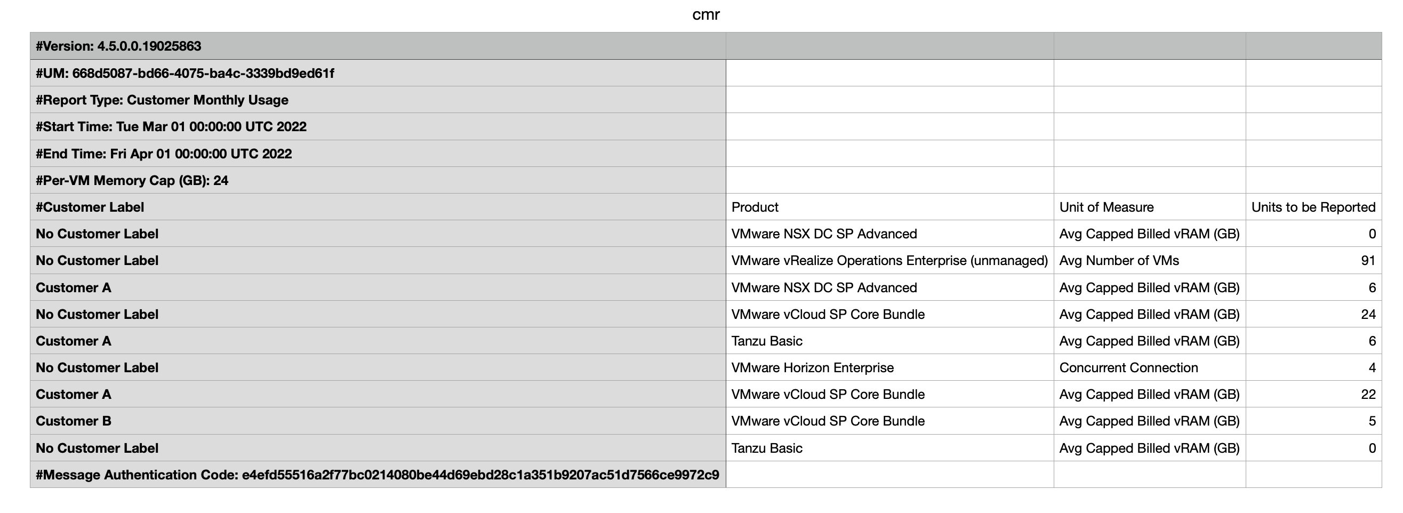This screenshot has height=513, width=1403.
Task: Select the #End Time cell
Action: (x=163, y=154)
